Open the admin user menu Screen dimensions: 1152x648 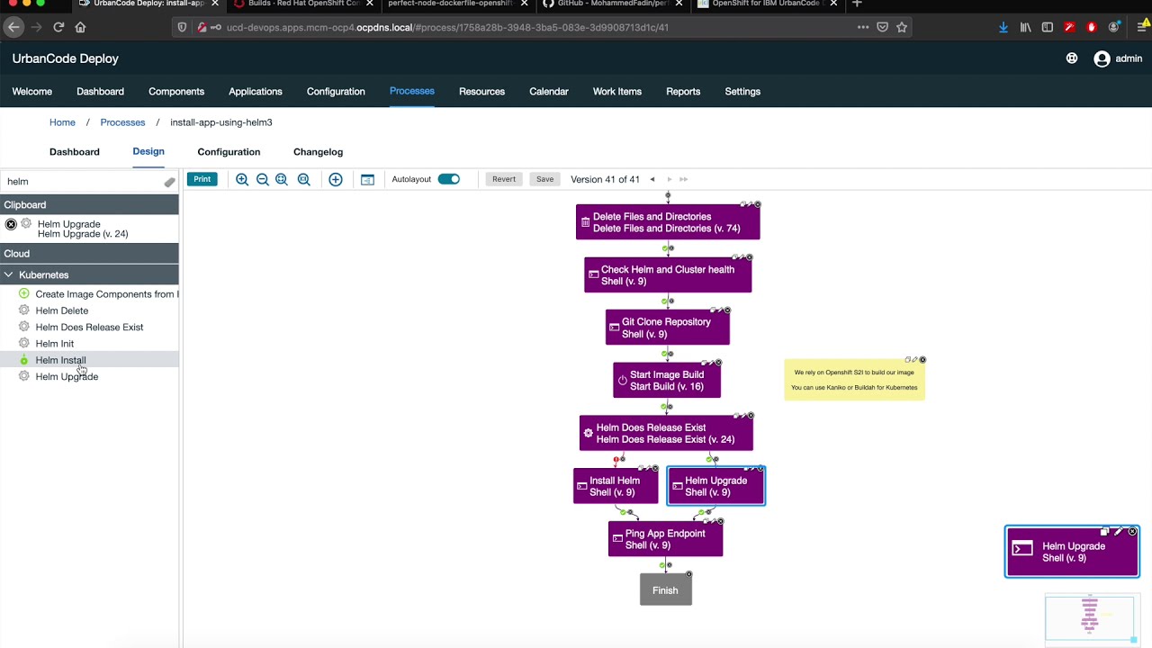(x=1118, y=58)
